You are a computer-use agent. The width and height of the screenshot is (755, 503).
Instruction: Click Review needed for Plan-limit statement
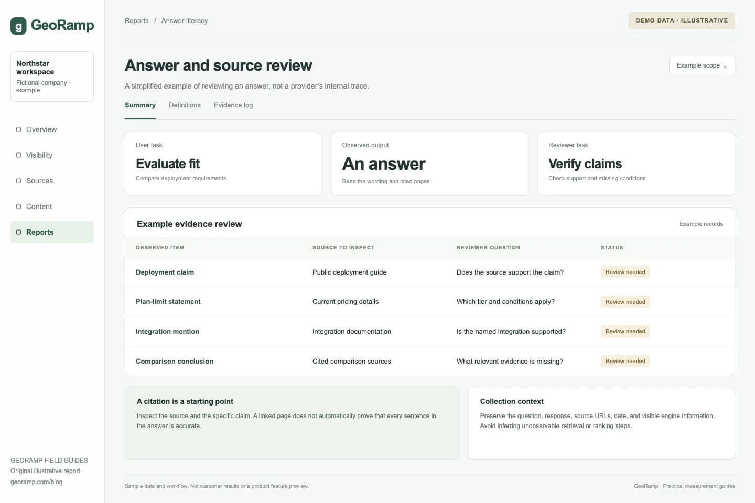pyautogui.click(x=625, y=302)
